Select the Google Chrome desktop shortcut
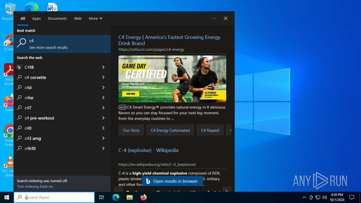The image size is (361, 203). (8, 135)
